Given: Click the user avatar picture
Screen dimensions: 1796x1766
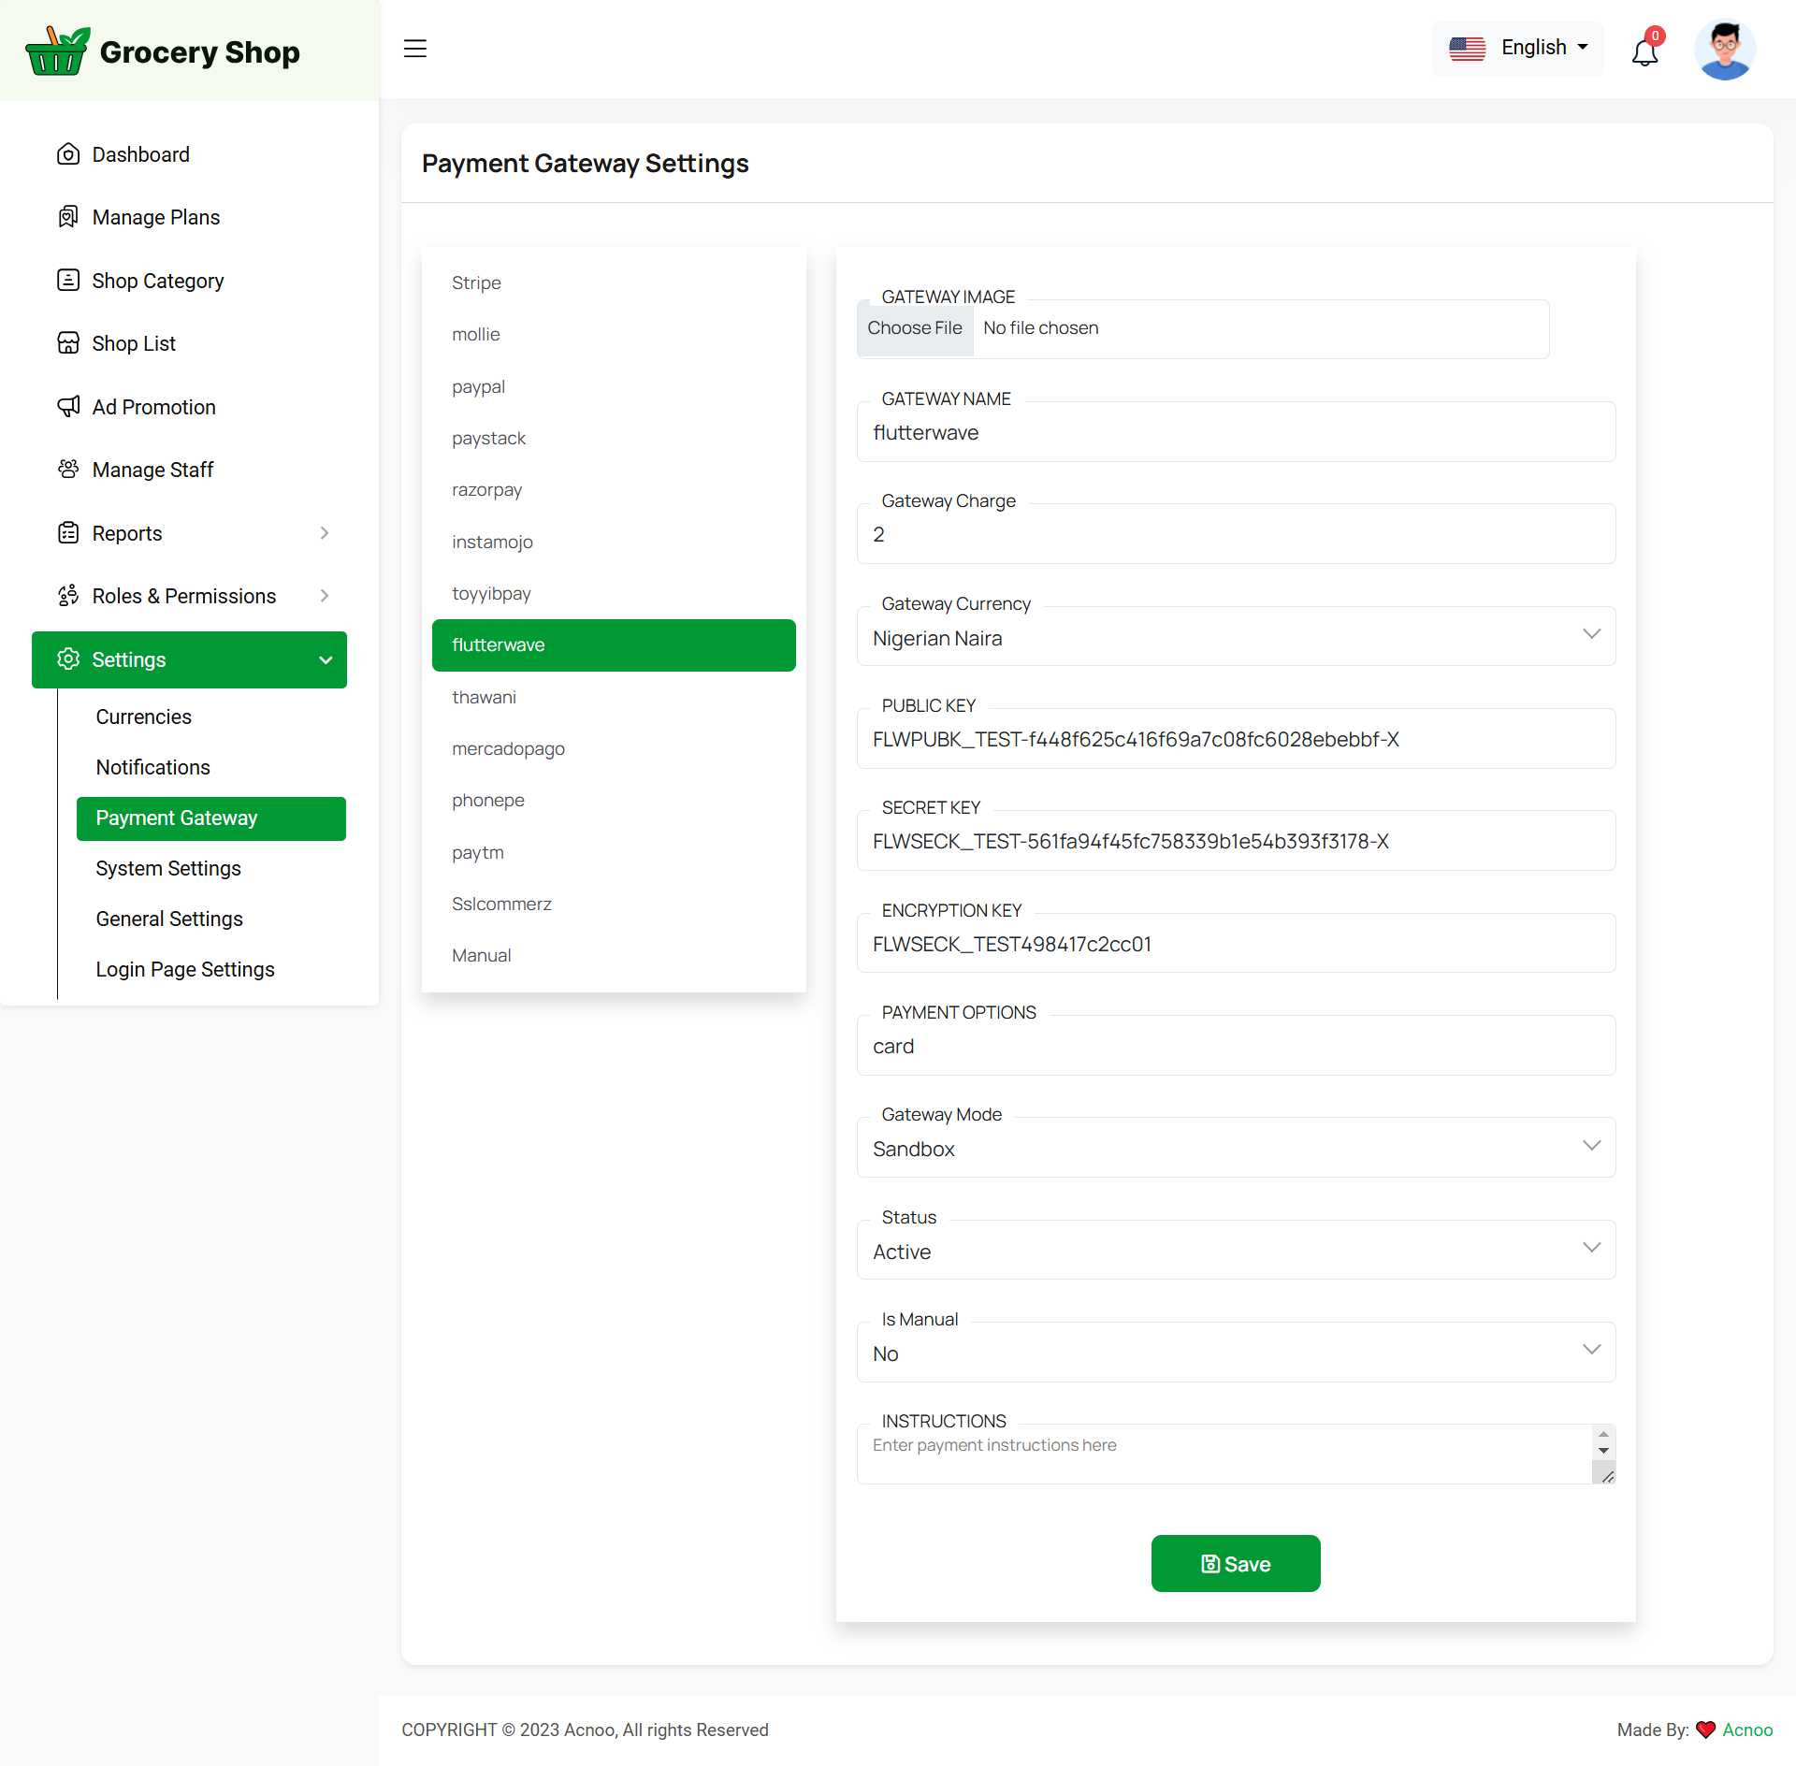Looking at the screenshot, I should pyautogui.click(x=1724, y=50).
